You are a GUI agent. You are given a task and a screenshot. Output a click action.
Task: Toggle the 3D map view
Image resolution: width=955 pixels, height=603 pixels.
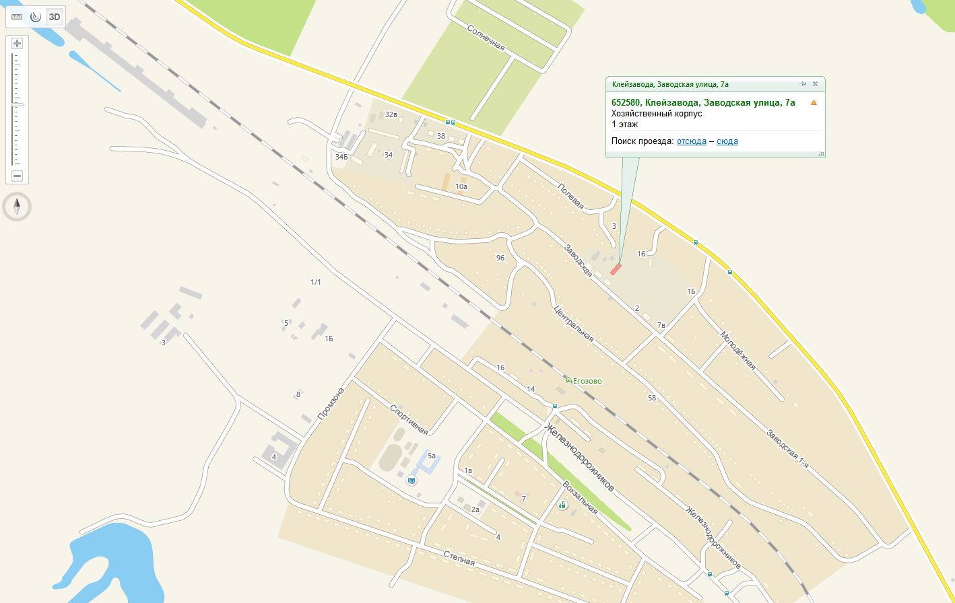(x=55, y=16)
